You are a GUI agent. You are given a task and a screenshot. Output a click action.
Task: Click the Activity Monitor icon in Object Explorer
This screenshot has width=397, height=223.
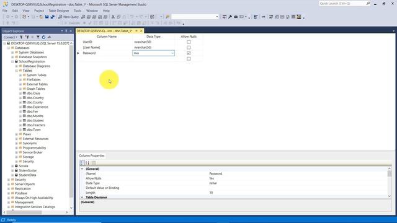coord(49,37)
